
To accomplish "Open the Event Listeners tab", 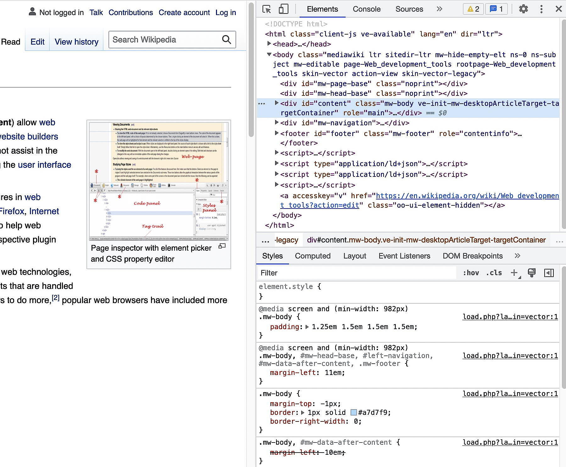I will (x=404, y=256).
